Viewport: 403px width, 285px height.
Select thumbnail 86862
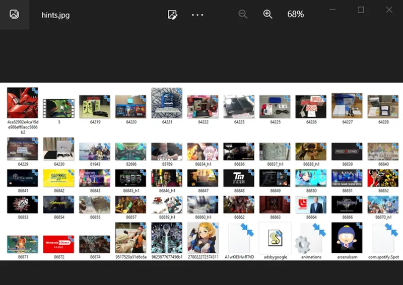click(x=239, y=204)
